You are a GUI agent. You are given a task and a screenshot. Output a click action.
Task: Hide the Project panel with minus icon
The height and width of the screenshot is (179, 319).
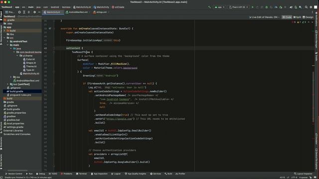point(39,12)
